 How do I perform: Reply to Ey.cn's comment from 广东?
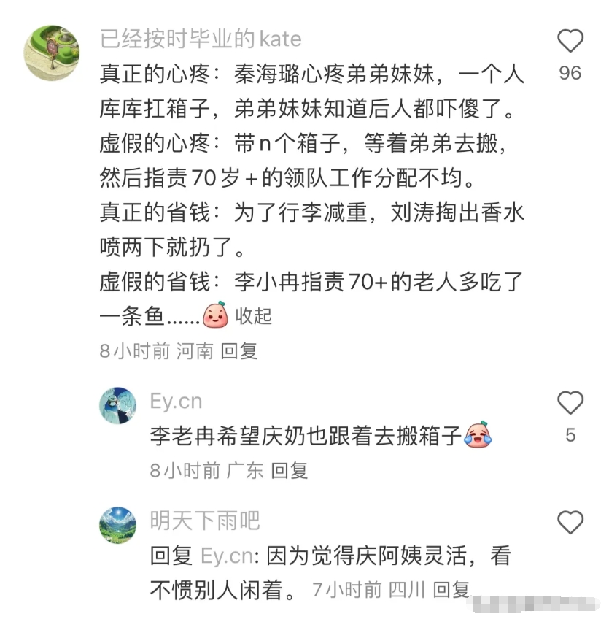[290, 471]
